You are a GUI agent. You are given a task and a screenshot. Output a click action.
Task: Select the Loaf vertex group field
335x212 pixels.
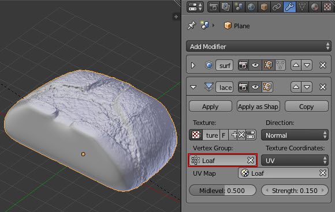222,160
